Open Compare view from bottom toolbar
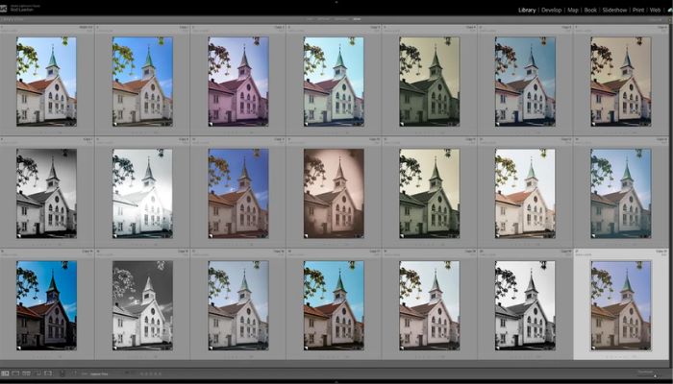This screenshot has height=384, width=673. point(26,372)
